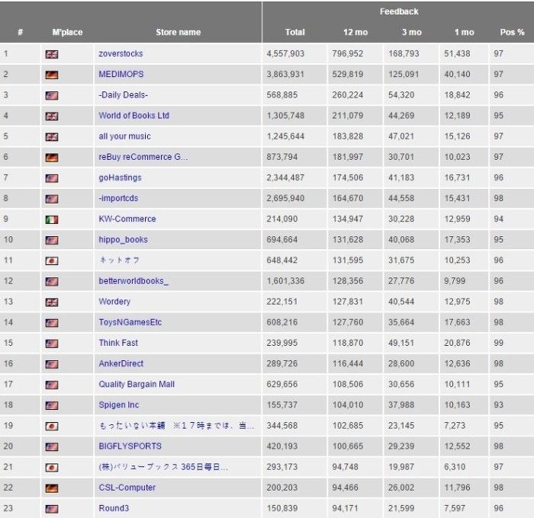Click the UK flag beside World of Books Ltd
Viewport: 534px width, 518px height.
(x=52, y=117)
